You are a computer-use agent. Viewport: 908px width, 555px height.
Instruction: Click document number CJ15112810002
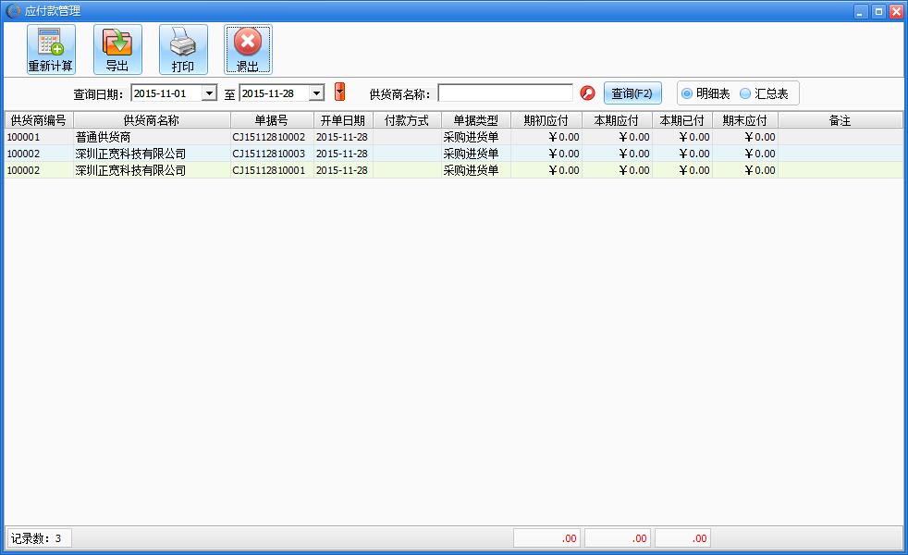269,137
